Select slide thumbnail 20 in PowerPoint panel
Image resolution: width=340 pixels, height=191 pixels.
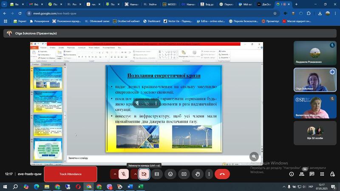[x=48, y=101]
